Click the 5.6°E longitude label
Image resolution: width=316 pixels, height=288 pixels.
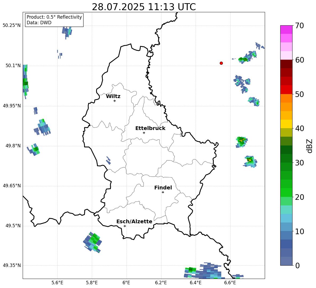click(57, 283)
